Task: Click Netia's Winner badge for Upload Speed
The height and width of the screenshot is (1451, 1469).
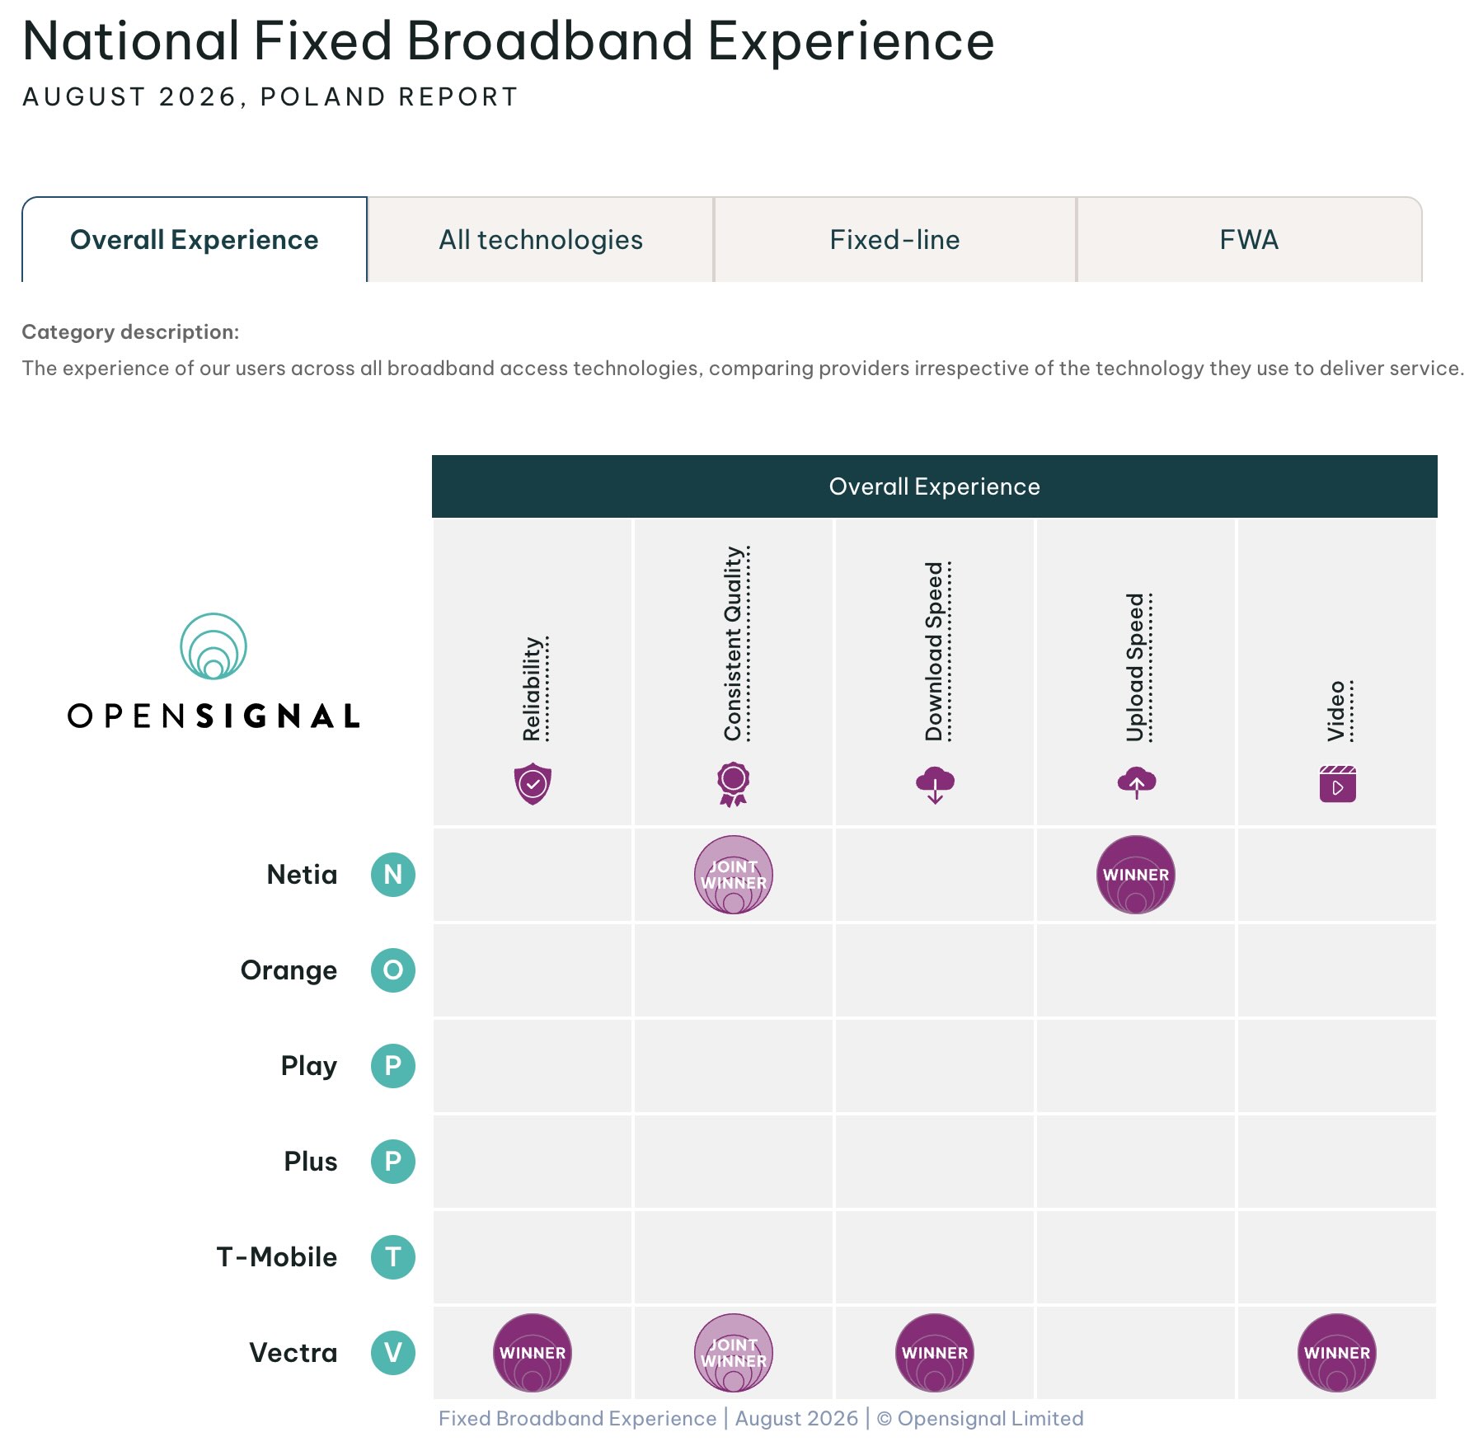Action: tap(1136, 875)
